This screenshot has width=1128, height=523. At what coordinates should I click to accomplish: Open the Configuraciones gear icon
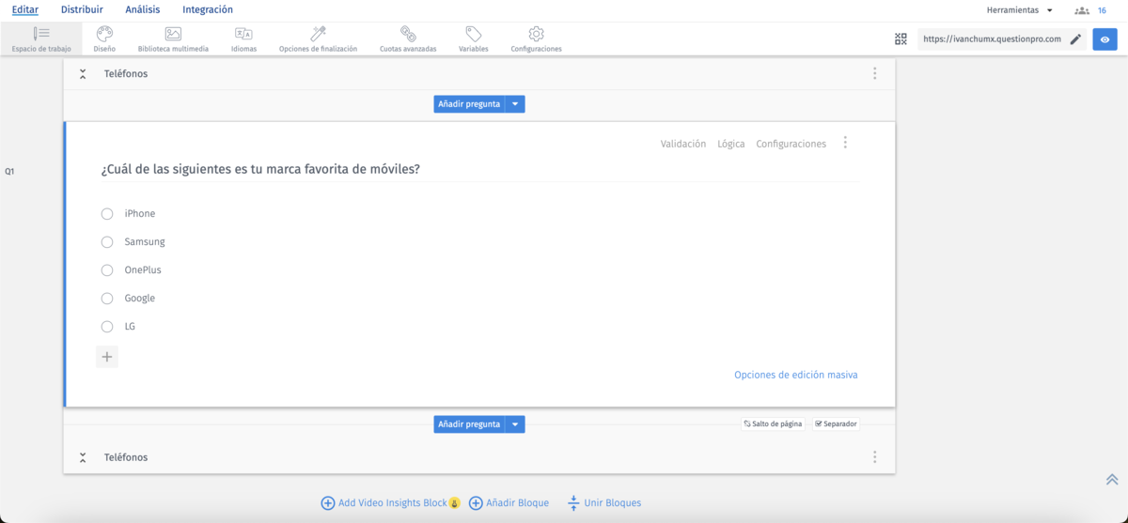pyautogui.click(x=536, y=34)
